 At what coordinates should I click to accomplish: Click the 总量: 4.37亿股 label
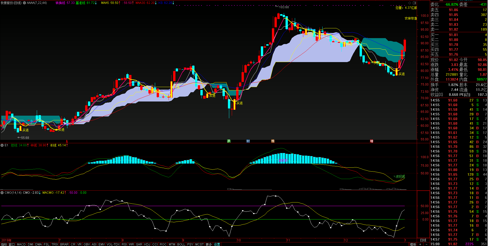point(406,8)
